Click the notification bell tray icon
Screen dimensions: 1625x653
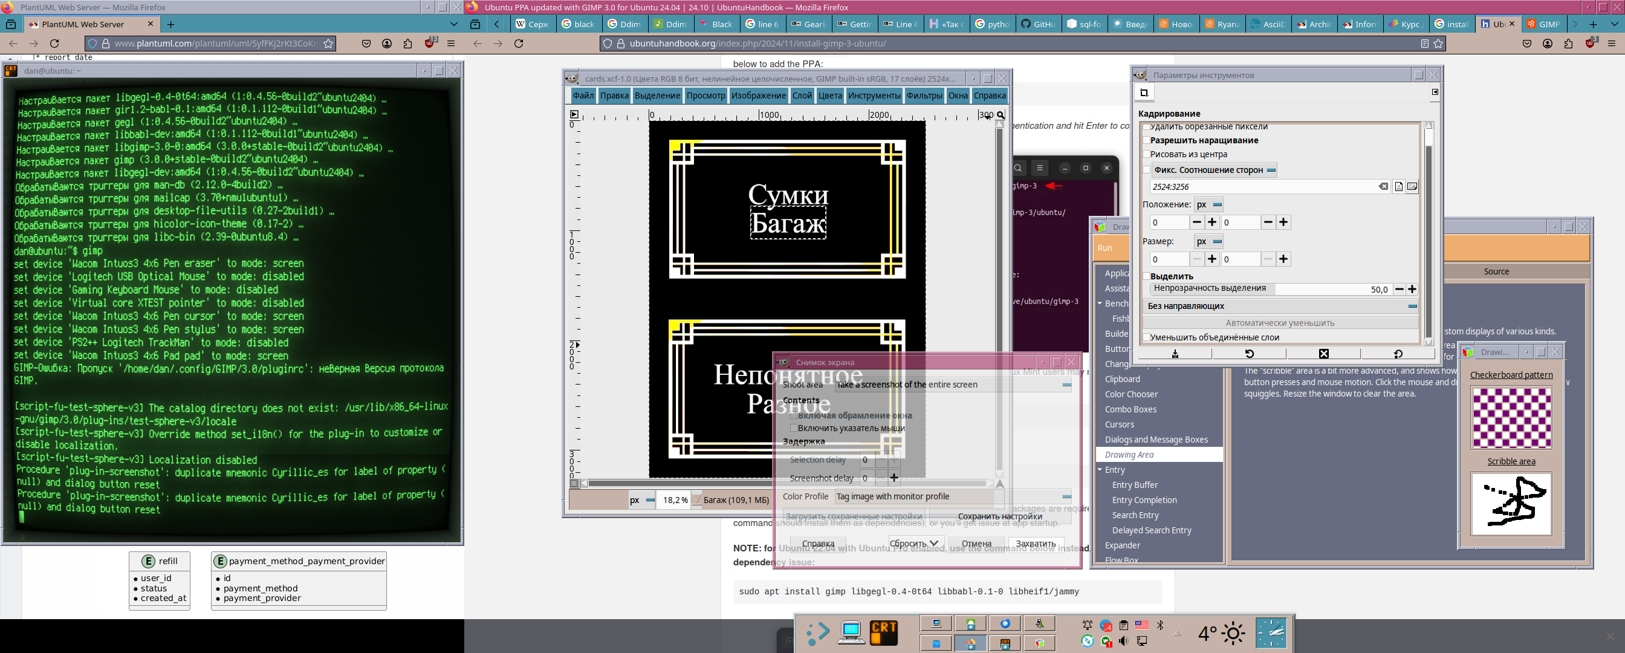click(x=1088, y=625)
